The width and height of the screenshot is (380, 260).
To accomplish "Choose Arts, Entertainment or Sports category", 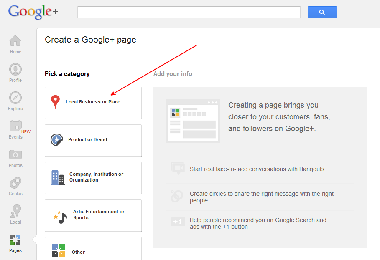I will [x=93, y=215].
